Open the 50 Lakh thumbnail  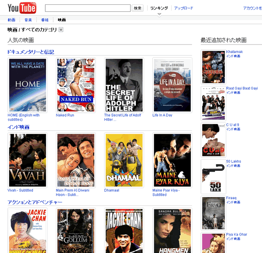point(214,177)
